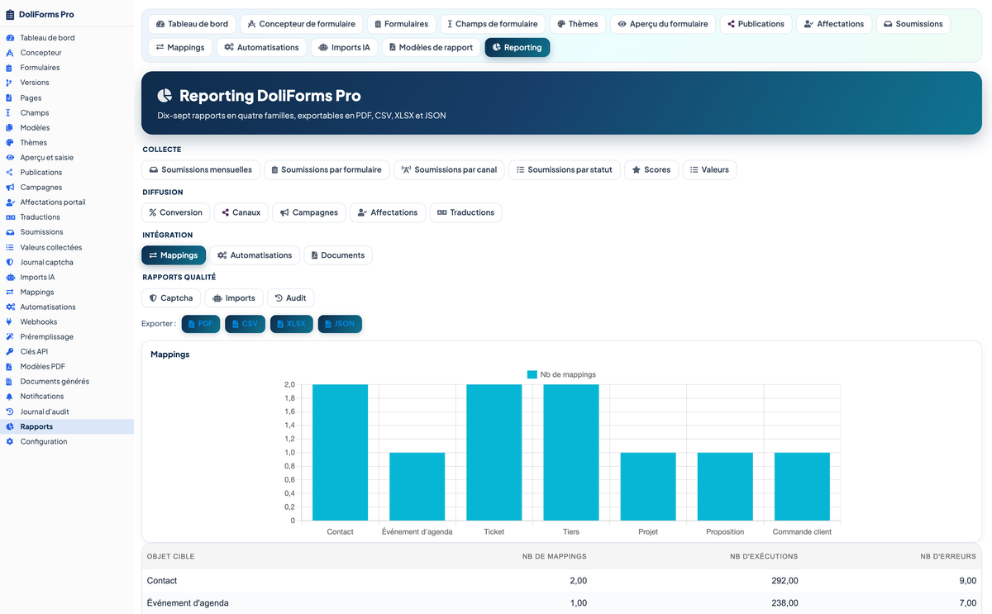Click the Concepteur sidebar icon

click(x=10, y=53)
